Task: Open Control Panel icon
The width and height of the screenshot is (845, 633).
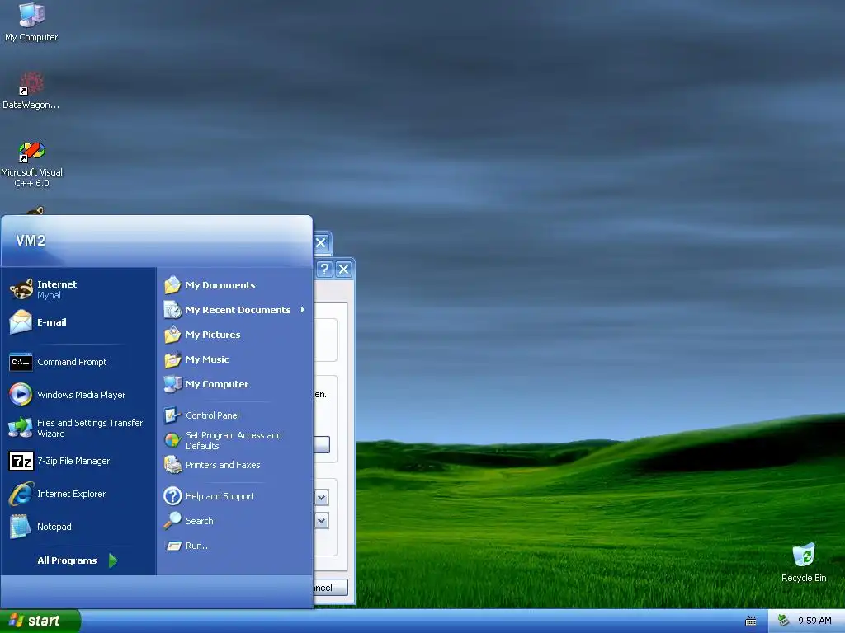Action: (x=172, y=415)
